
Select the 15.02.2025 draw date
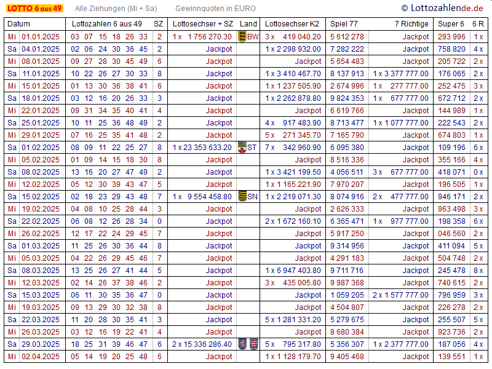tap(41, 197)
